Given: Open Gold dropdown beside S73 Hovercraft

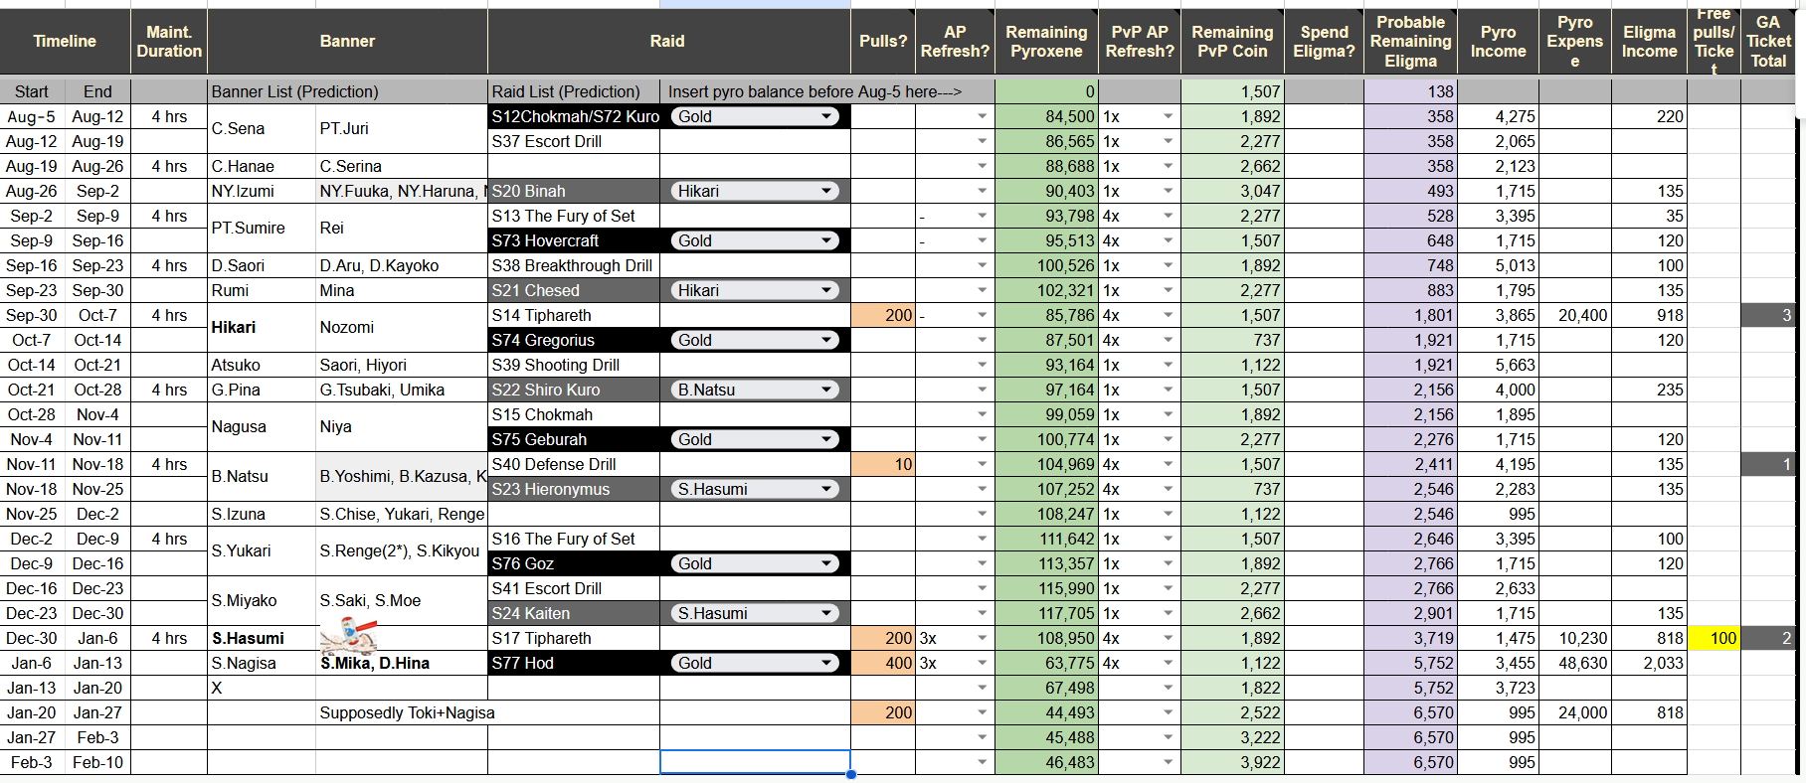Looking at the screenshot, I should [x=756, y=240].
